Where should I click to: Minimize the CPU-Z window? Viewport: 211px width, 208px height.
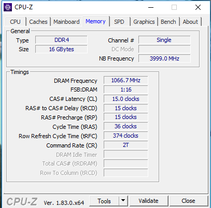tap(151, 7)
